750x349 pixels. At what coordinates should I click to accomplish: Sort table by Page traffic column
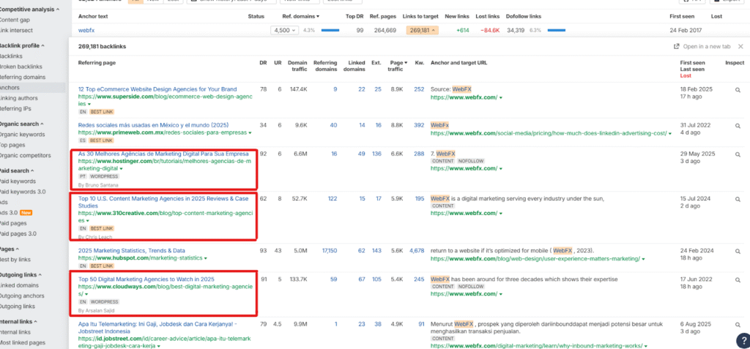click(x=396, y=66)
